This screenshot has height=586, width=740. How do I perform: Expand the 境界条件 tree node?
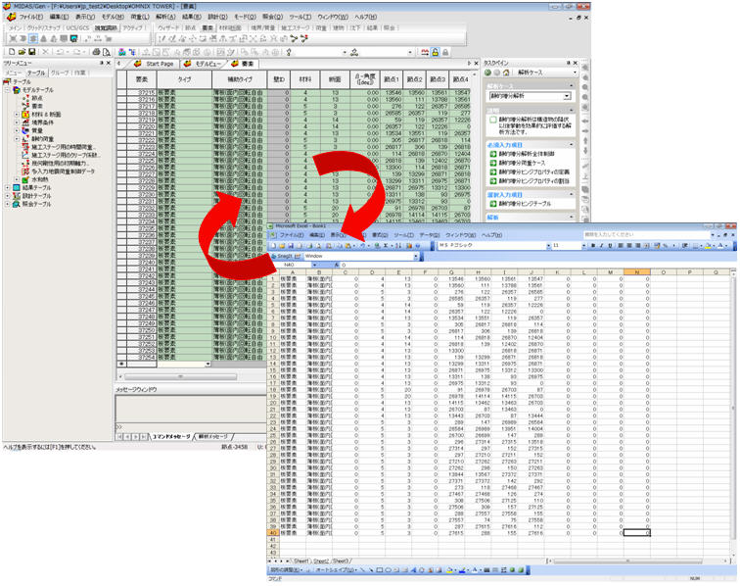17,122
